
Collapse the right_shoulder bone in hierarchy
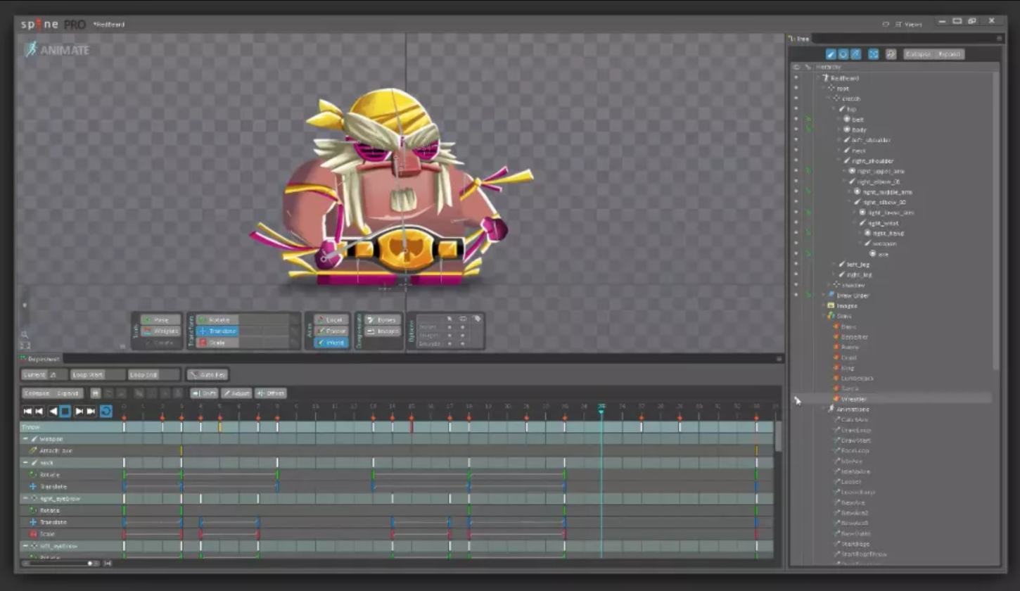pyautogui.click(x=839, y=161)
